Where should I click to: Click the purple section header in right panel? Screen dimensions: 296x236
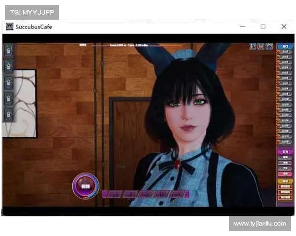[x=285, y=152]
